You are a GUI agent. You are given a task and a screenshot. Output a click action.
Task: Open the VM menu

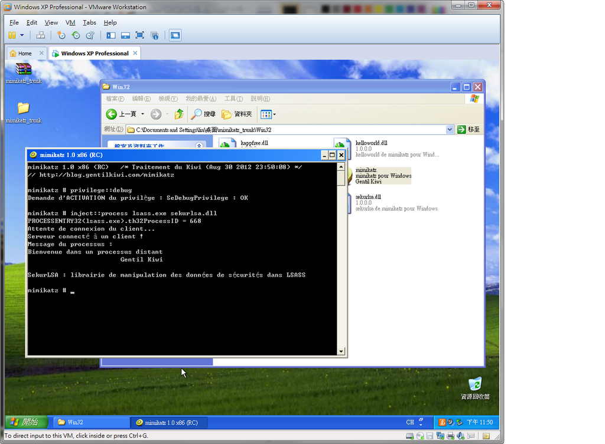click(x=70, y=22)
